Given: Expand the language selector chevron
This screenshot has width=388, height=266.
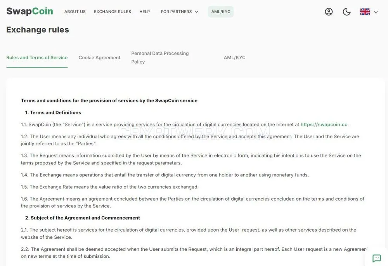Looking at the screenshot, I should click(376, 12).
